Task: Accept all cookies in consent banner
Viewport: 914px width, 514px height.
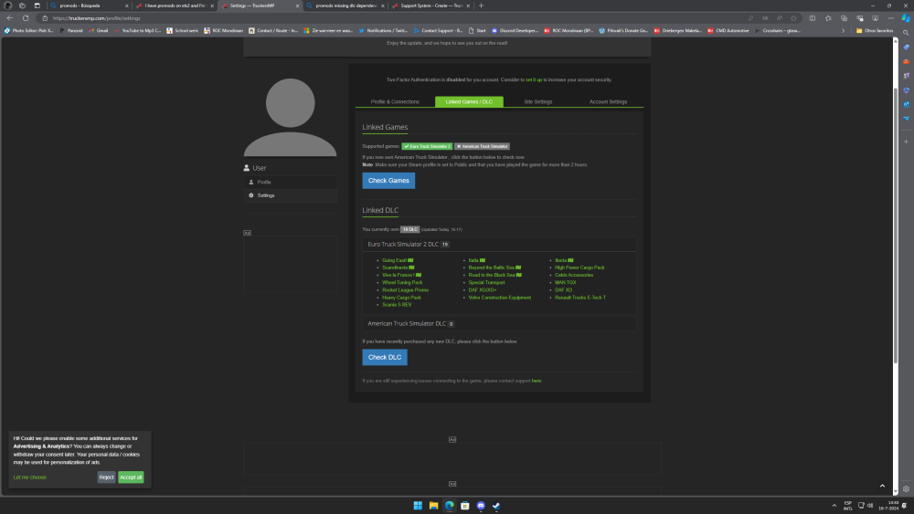Action: 131,477
